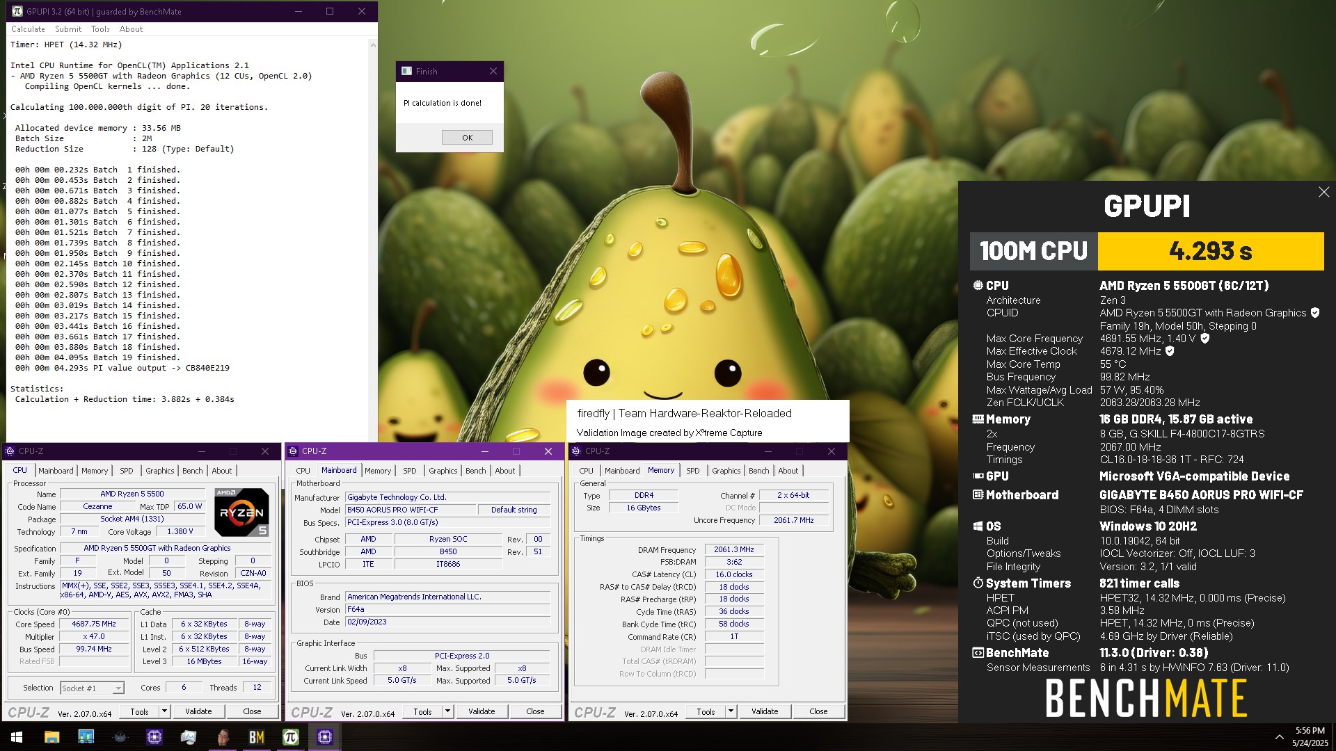
Task: Click the OS Windows icon in BenchMate
Action: point(978,526)
